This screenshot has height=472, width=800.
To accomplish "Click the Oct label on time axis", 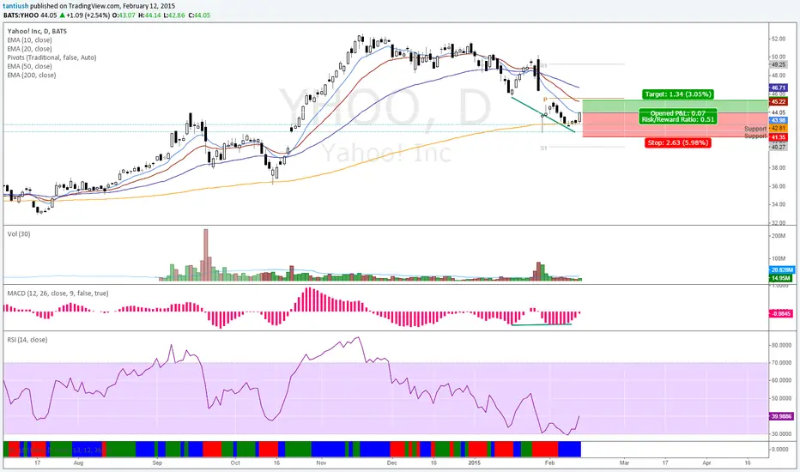I will point(235,463).
